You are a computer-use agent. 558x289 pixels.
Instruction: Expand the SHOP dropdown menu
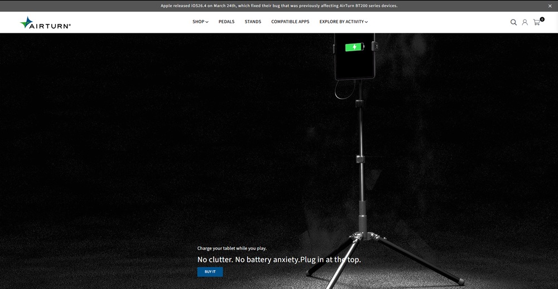pyautogui.click(x=199, y=22)
